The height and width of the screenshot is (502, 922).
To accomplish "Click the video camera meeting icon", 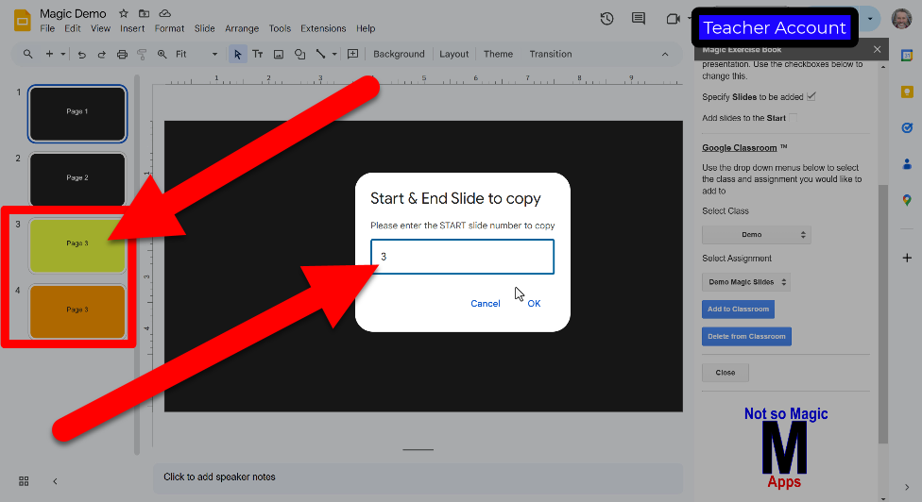I will point(673,19).
